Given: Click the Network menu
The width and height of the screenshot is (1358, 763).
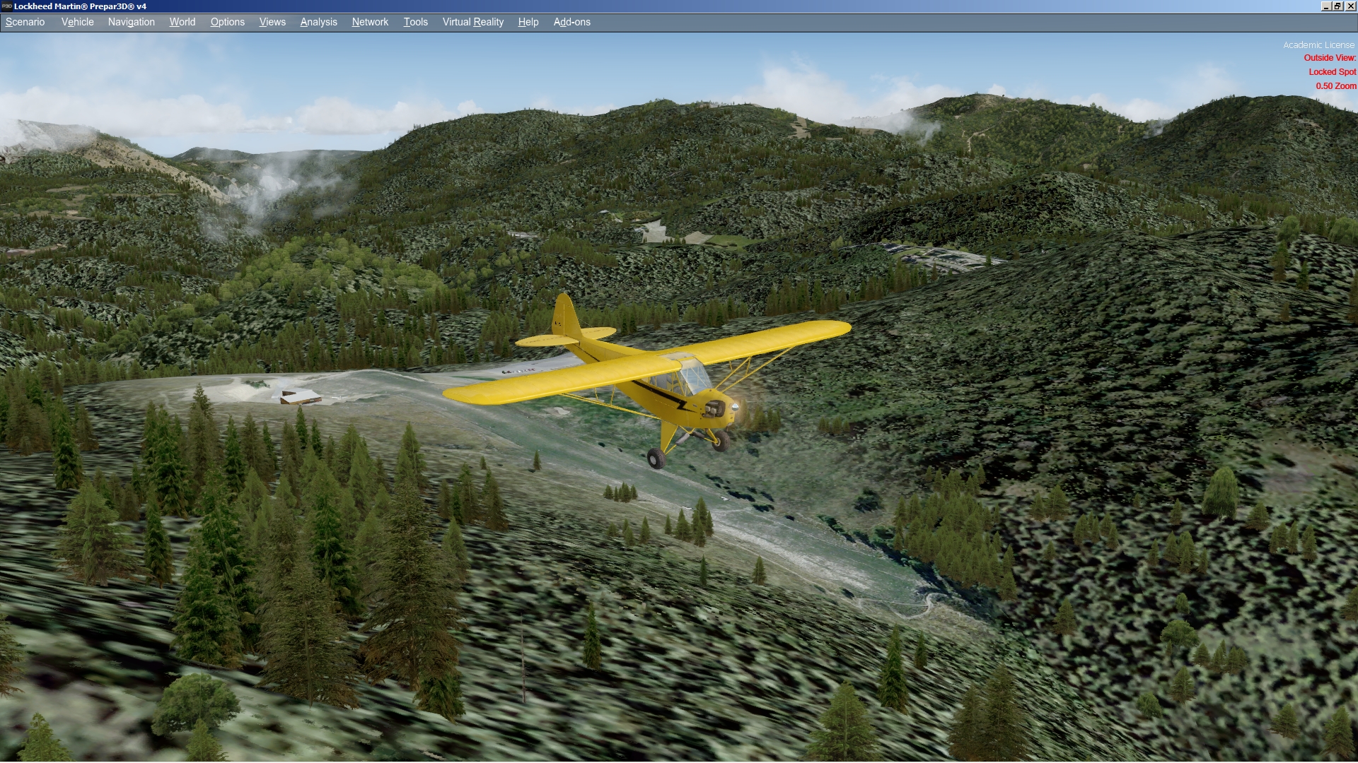Looking at the screenshot, I should pyautogui.click(x=370, y=22).
